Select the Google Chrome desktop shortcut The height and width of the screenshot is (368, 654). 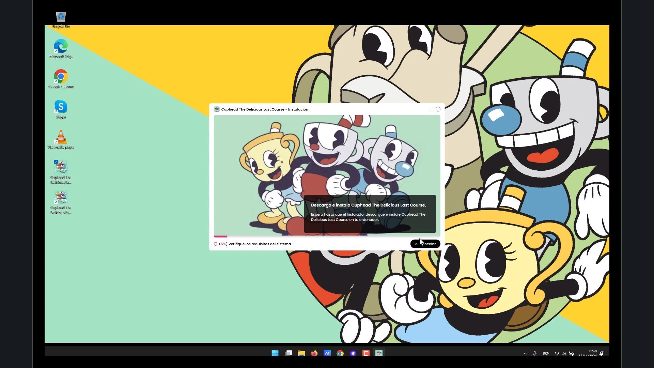coord(61,79)
